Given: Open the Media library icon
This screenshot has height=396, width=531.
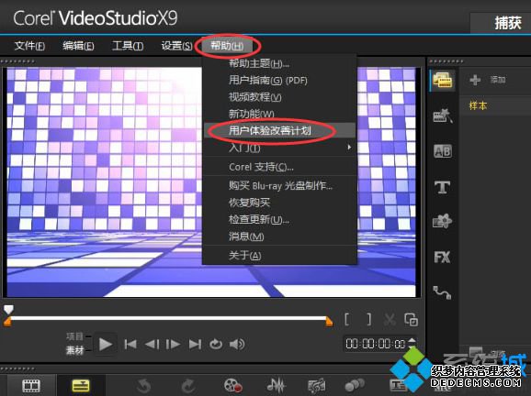Looking at the screenshot, I should pyautogui.click(x=442, y=80).
